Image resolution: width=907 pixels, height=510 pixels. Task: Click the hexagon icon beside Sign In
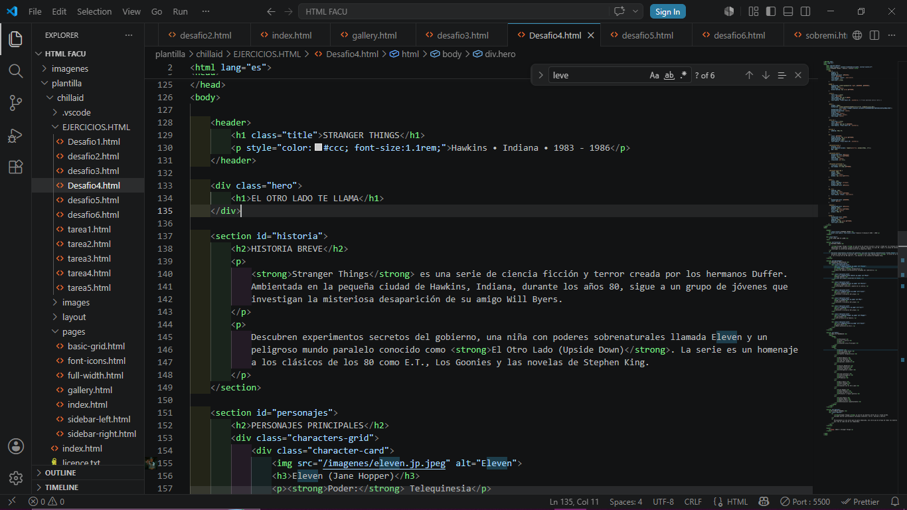click(729, 11)
